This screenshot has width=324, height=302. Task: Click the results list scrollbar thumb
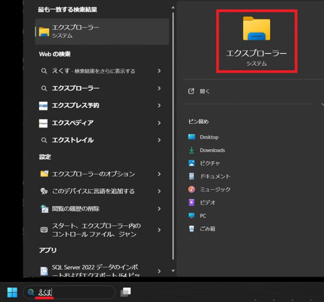[x=173, y=136]
